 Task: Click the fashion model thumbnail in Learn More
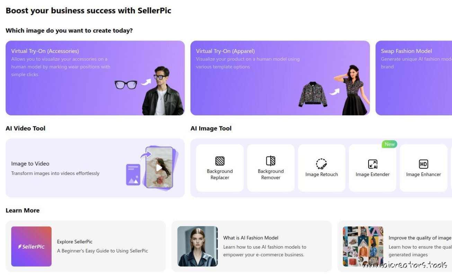click(197, 246)
